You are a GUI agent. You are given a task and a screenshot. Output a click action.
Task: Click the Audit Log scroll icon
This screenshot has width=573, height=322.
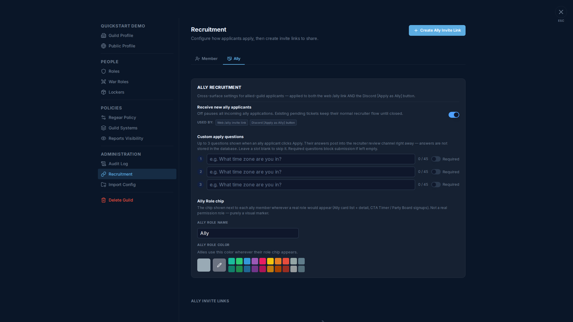click(104, 164)
